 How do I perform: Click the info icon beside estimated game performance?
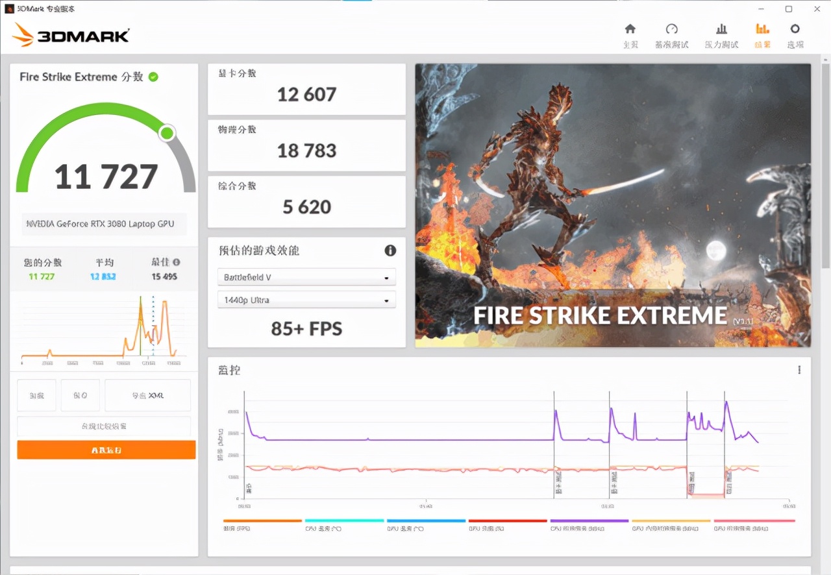pos(390,251)
